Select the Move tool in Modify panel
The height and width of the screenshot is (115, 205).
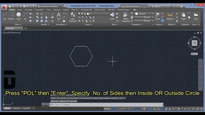[37, 14]
